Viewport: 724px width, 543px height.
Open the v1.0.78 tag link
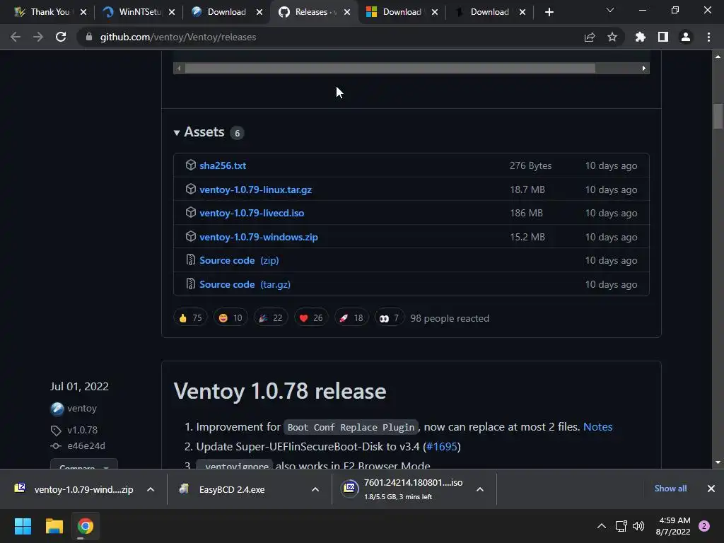pos(82,430)
